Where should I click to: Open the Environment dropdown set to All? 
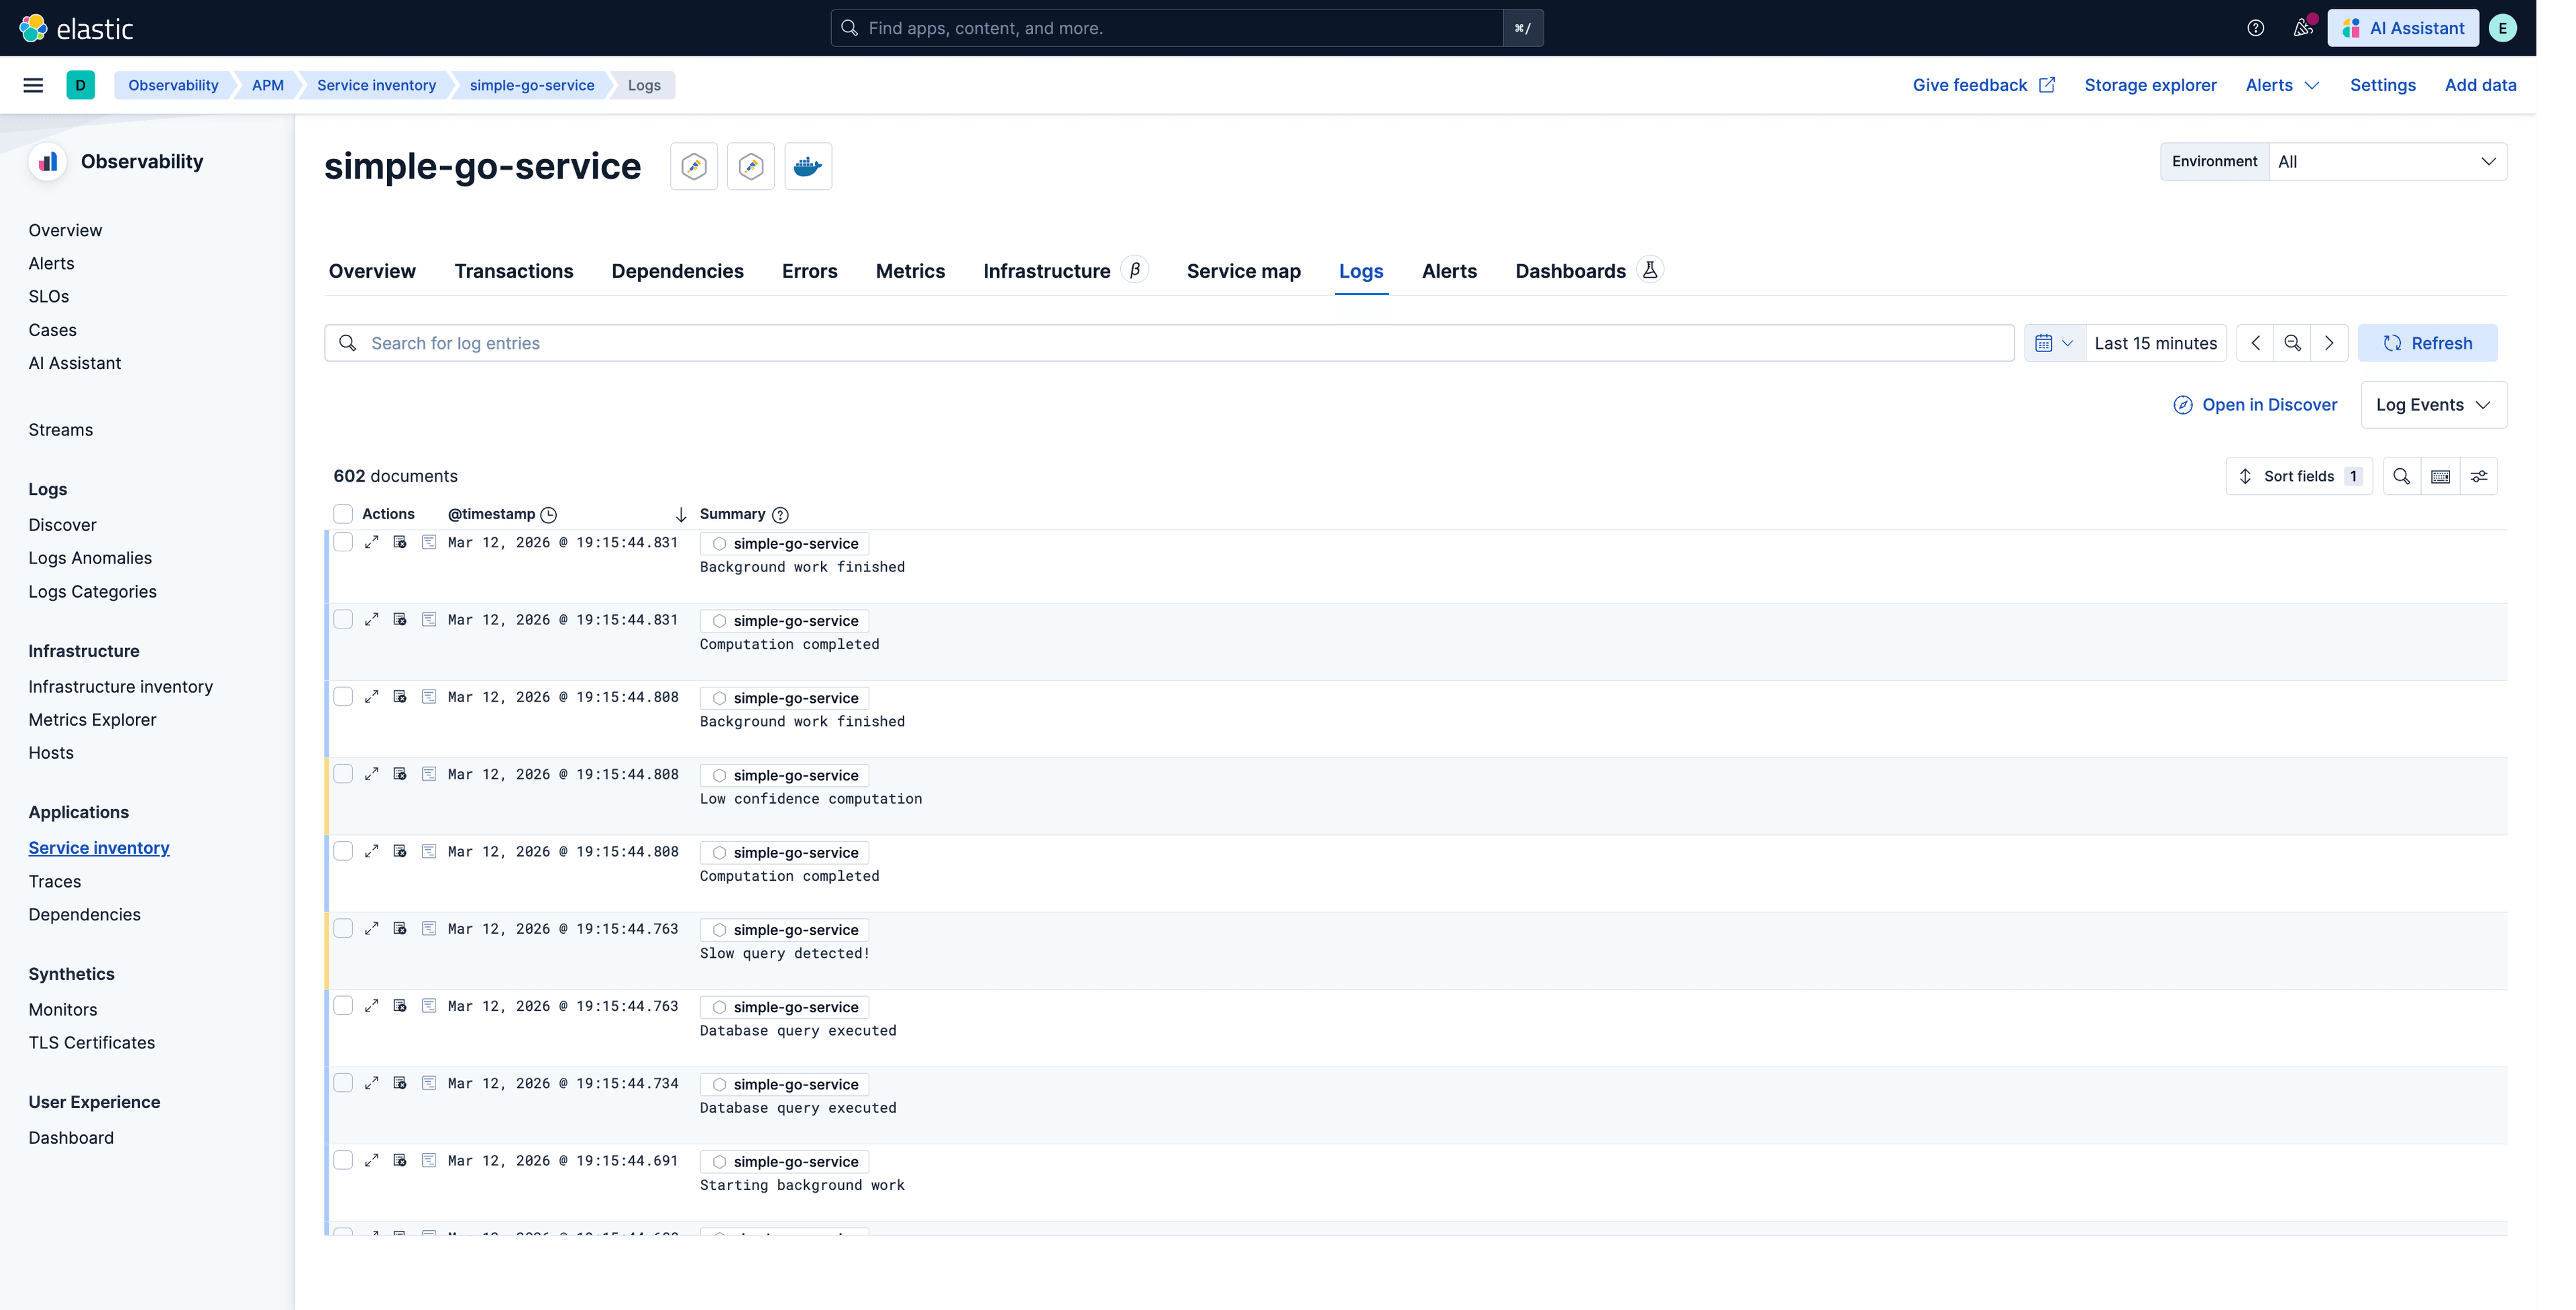tap(2389, 161)
